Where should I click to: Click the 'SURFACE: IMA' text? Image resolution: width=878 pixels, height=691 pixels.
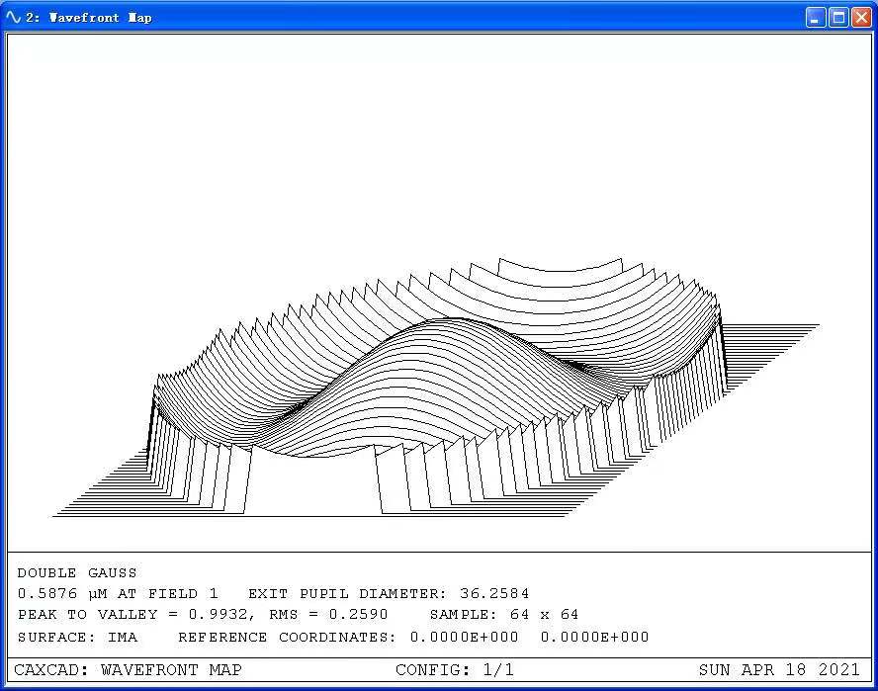(x=77, y=638)
